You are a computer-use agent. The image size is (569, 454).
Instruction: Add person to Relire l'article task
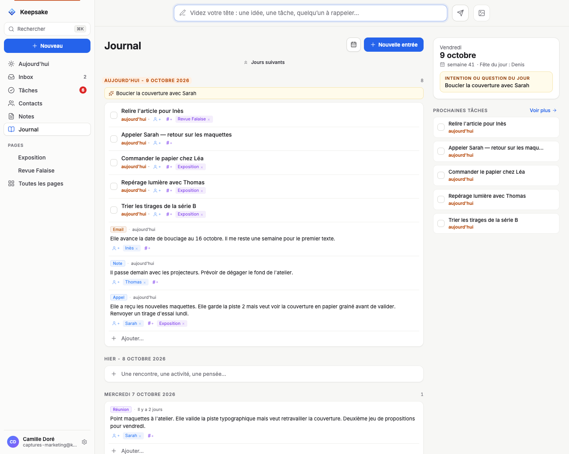tap(157, 119)
